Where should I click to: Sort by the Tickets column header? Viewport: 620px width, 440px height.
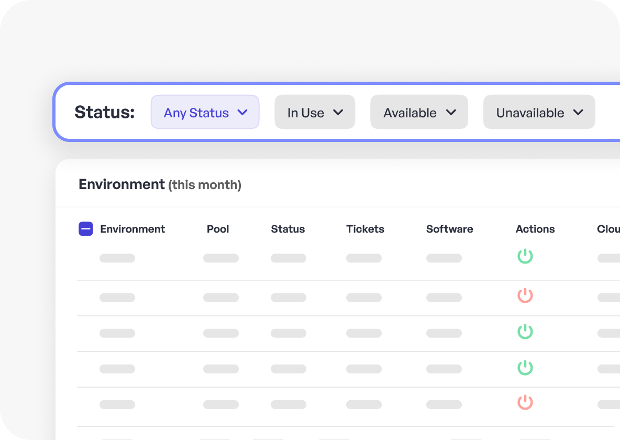(366, 229)
